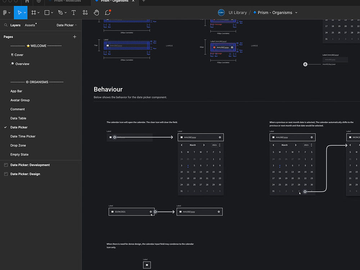Select Date Picker: Development frame layer
The image size is (360, 270).
(x=30, y=165)
